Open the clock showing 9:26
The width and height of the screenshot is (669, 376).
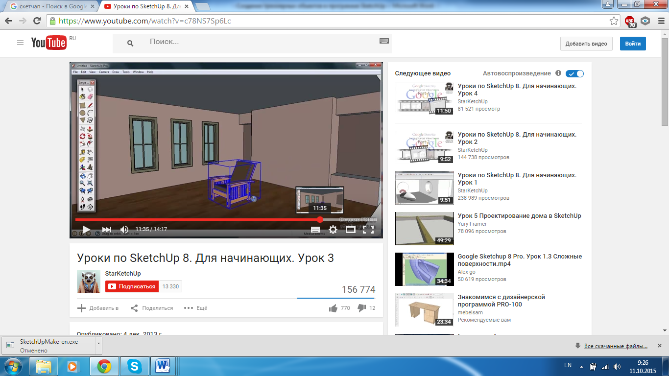(643, 366)
